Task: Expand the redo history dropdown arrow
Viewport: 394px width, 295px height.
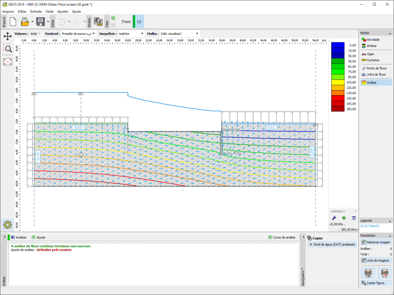Action: (84, 22)
